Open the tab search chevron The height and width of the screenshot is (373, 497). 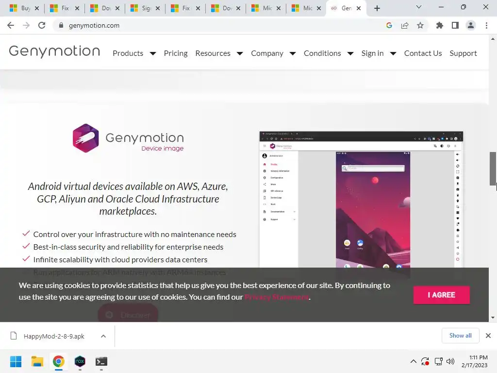[x=419, y=7]
